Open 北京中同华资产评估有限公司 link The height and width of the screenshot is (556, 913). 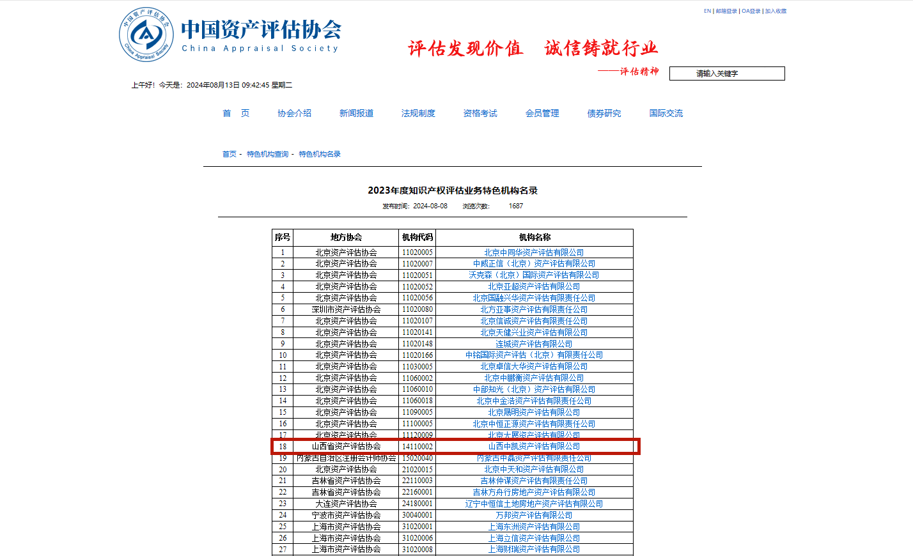click(534, 252)
